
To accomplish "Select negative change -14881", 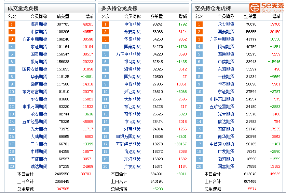I will pos(87,77).
